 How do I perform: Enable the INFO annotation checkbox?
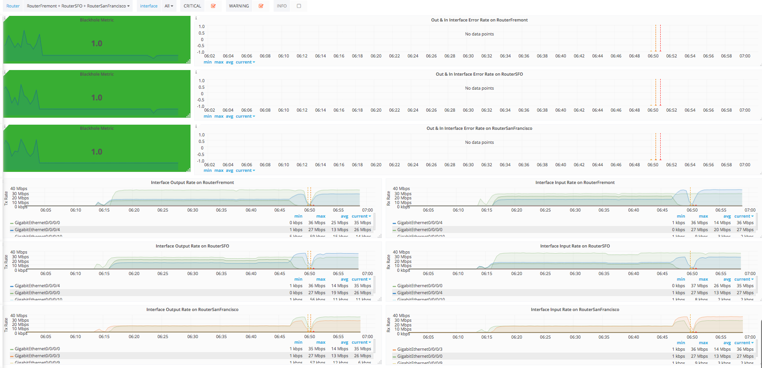pyautogui.click(x=299, y=6)
